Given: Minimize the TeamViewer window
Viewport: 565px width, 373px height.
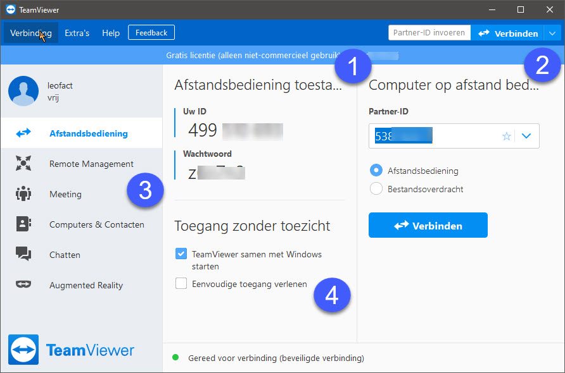Looking at the screenshot, I should pyautogui.click(x=492, y=9).
